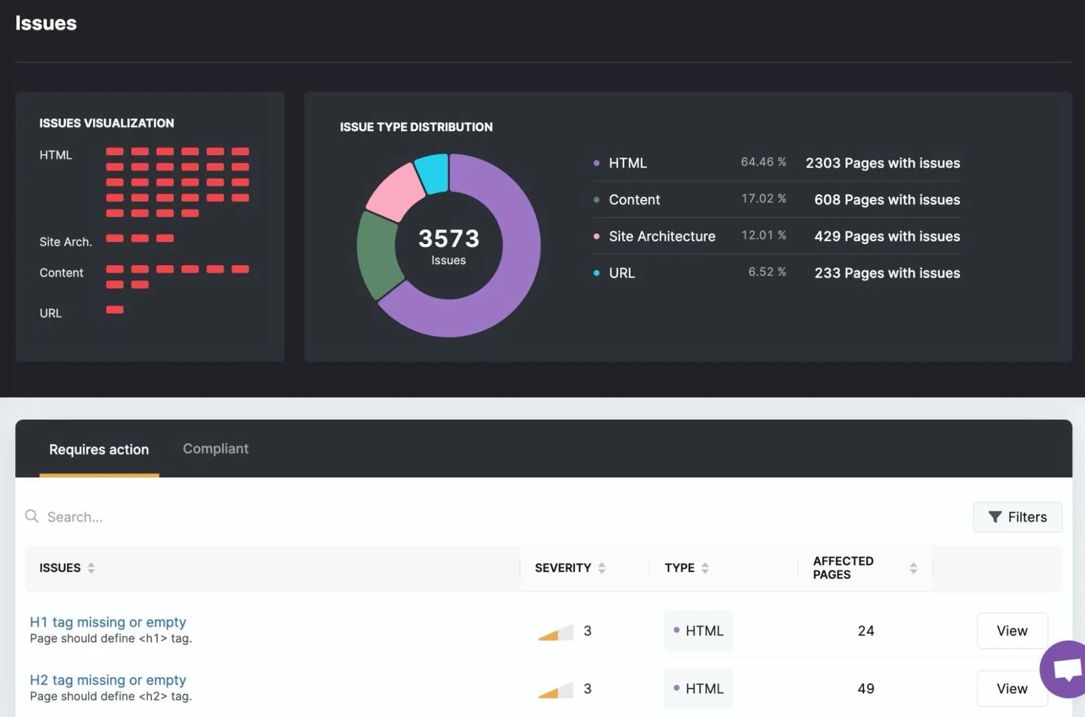Screen dimensions: 1085x717
Task: Open the Filters funnel button
Action: point(1017,517)
